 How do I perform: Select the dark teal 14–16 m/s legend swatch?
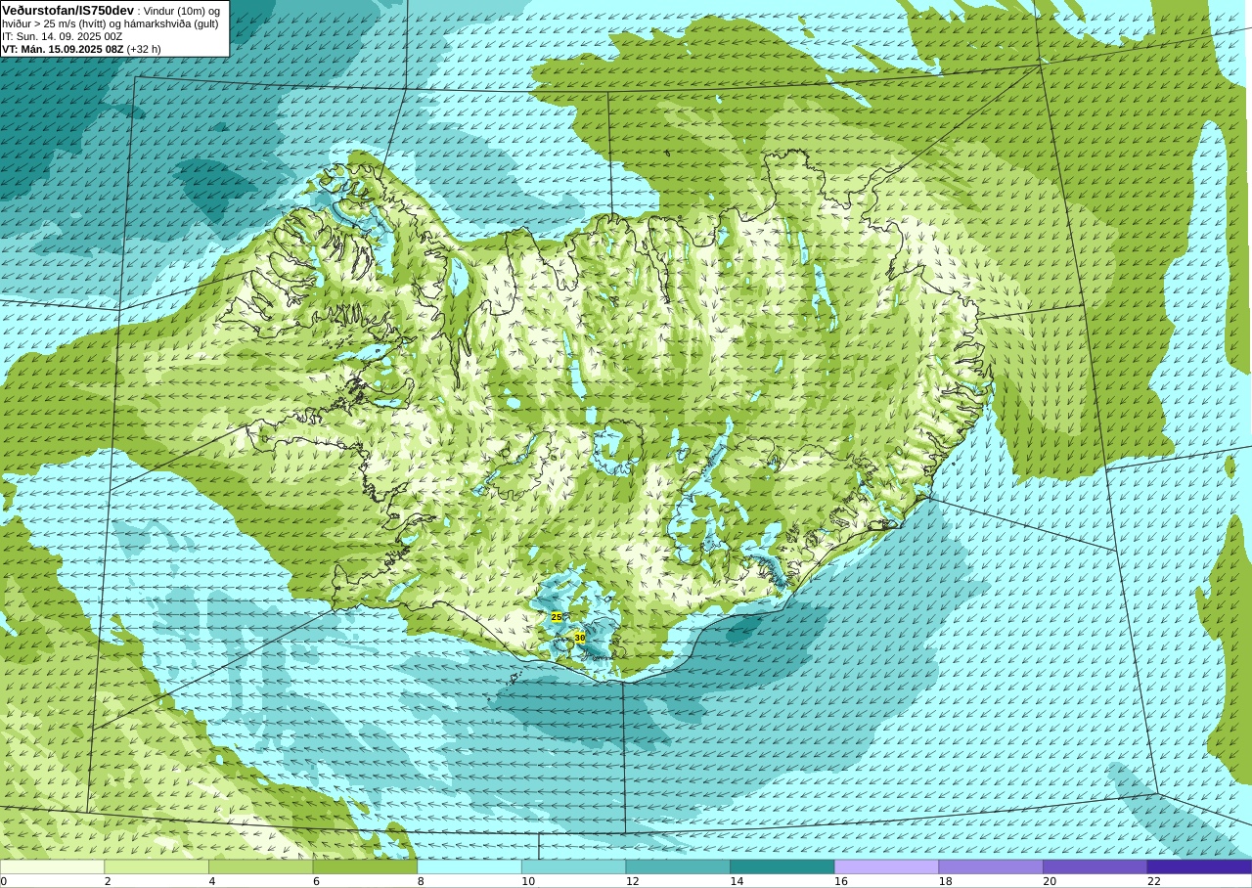tap(782, 866)
